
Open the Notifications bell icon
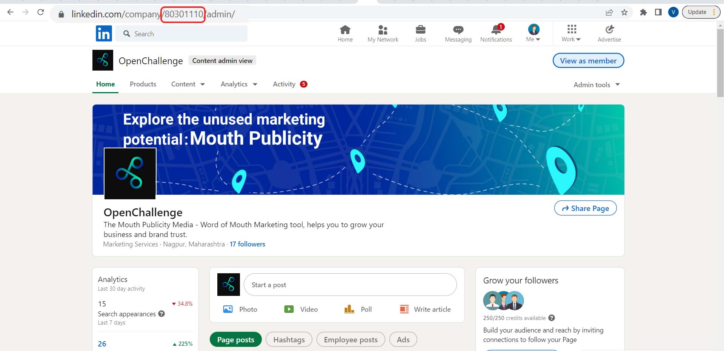496,34
